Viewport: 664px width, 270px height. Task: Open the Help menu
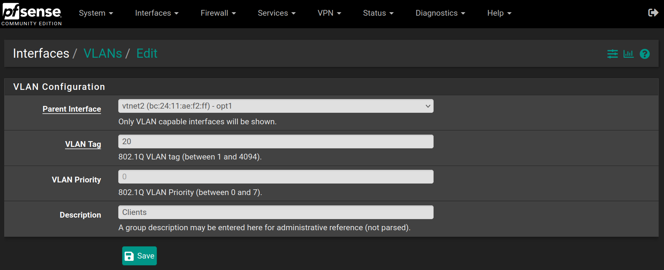pos(499,13)
